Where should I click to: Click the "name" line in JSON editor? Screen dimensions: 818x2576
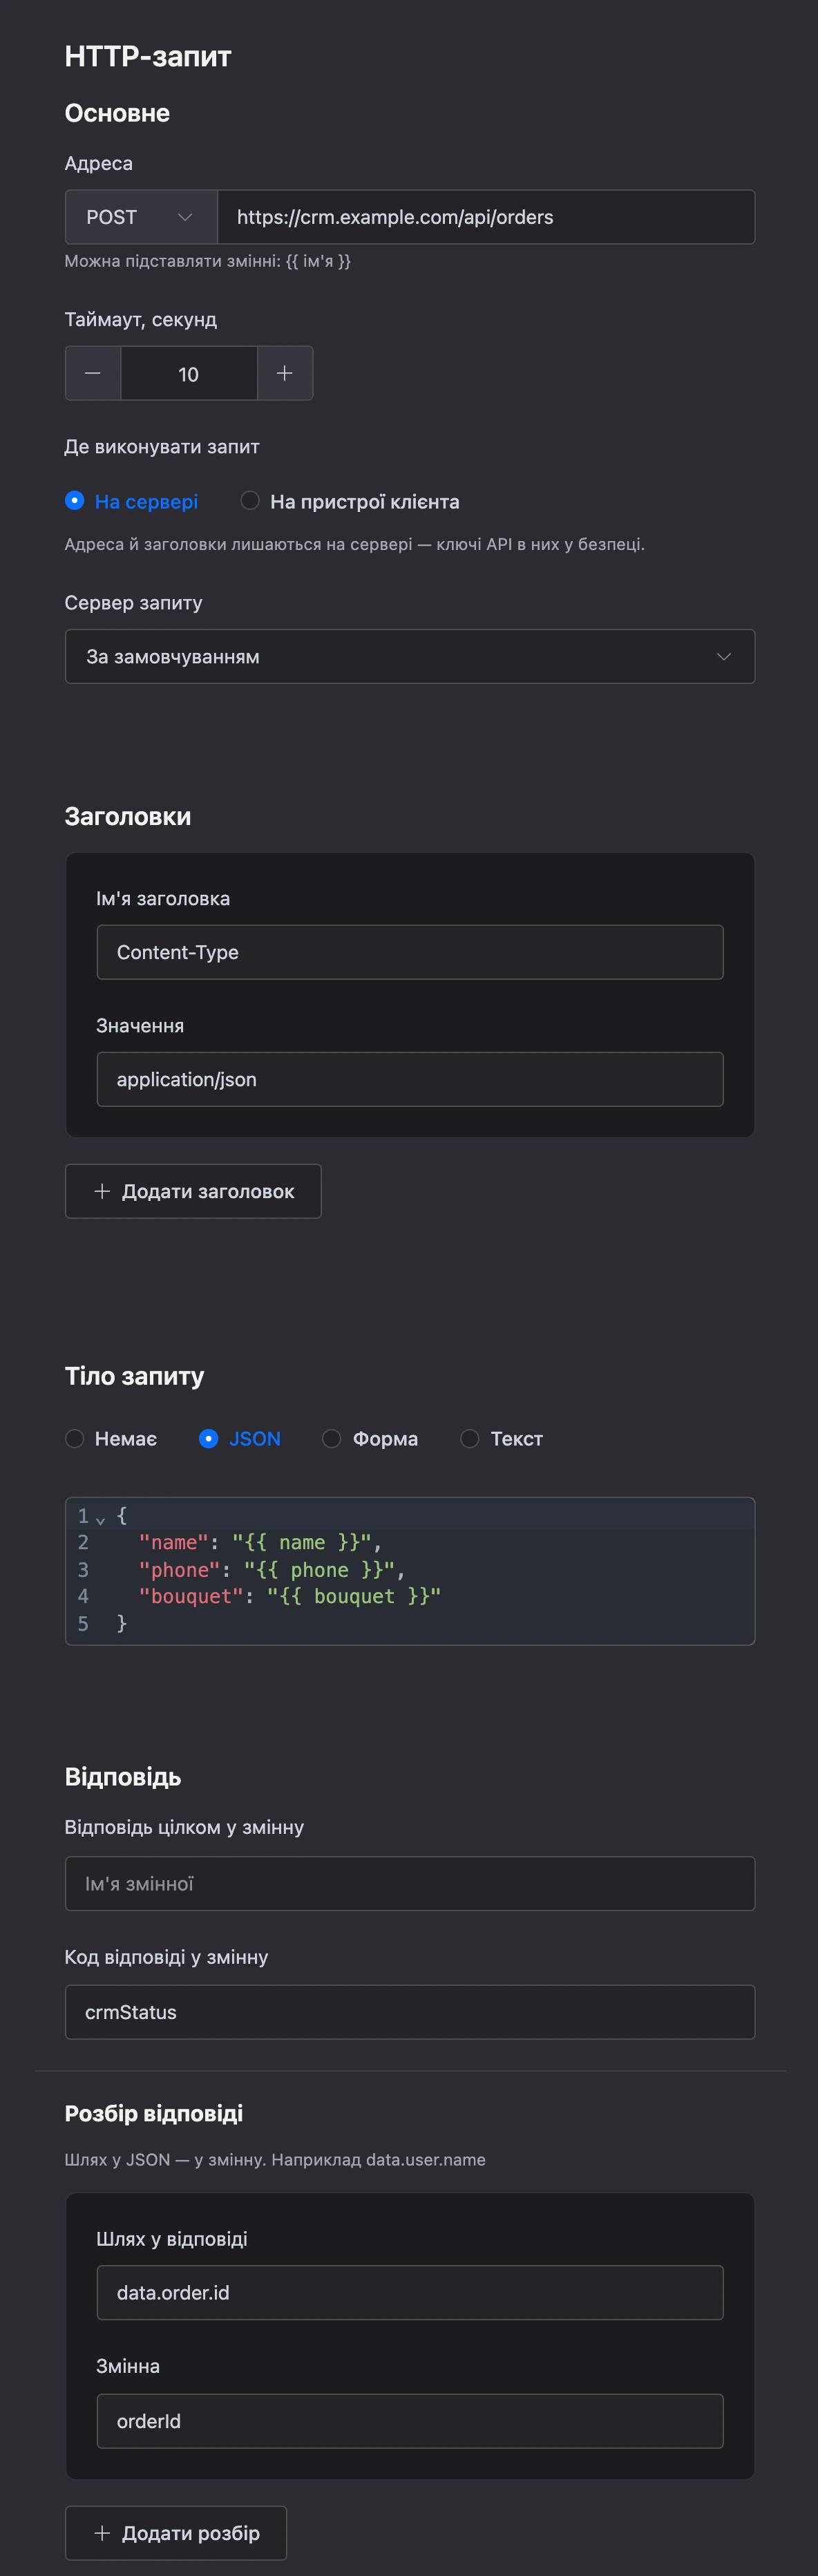point(260,1543)
